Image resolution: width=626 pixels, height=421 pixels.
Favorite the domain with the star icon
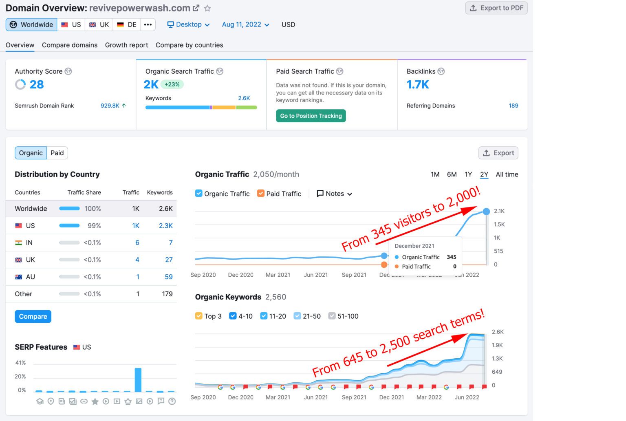tap(207, 8)
